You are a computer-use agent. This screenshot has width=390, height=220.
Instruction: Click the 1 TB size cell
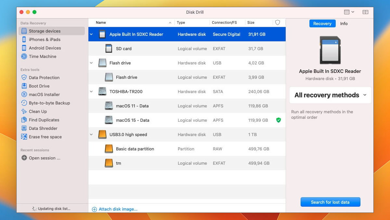pos(253,134)
